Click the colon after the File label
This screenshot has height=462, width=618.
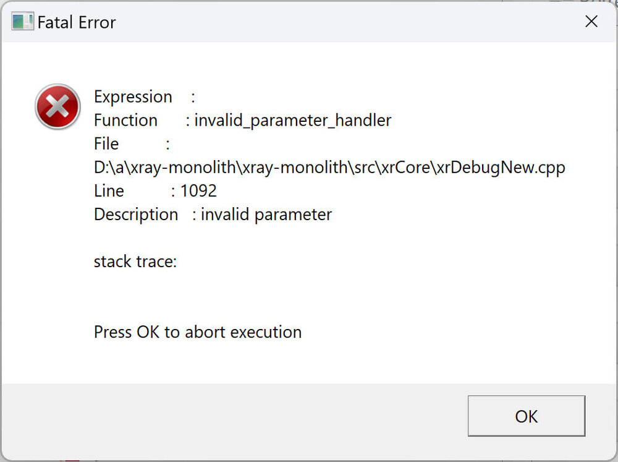pyautogui.click(x=167, y=144)
